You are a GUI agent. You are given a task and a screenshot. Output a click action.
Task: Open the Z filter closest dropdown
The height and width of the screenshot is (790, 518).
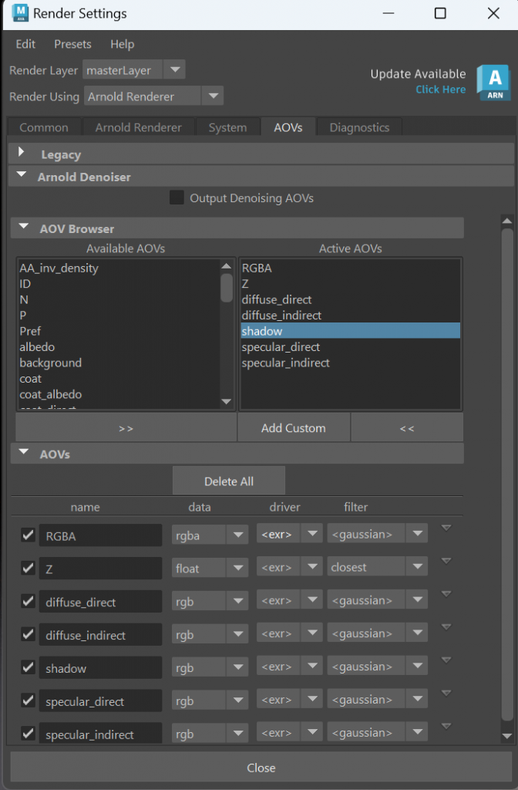point(377,566)
